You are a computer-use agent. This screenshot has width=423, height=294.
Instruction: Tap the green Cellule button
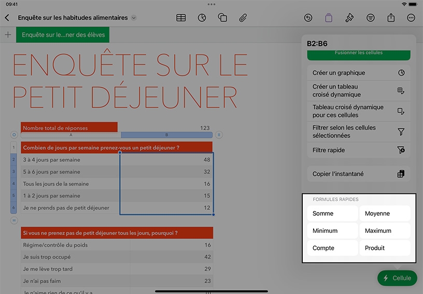point(397,278)
